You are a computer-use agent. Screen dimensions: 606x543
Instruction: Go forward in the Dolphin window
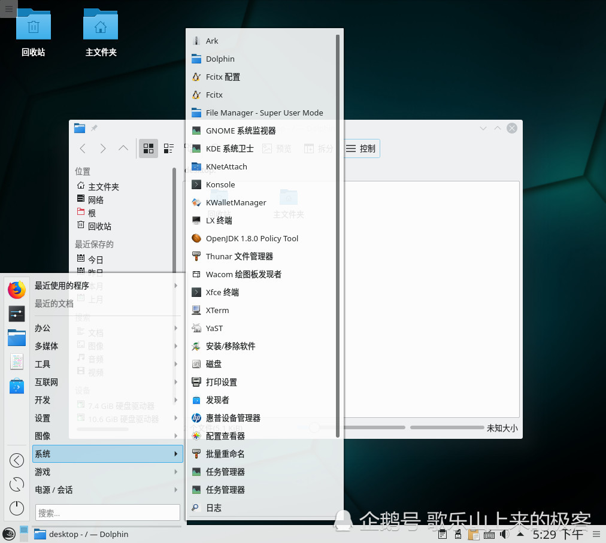click(103, 148)
